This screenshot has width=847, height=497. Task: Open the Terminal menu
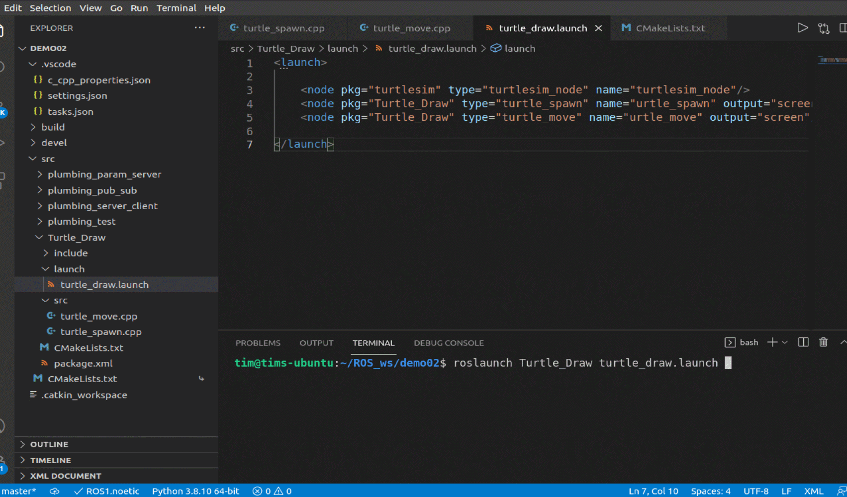(x=176, y=8)
